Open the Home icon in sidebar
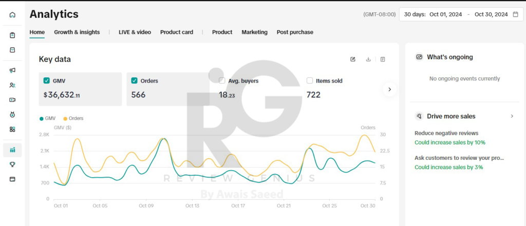Image resolution: width=526 pixels, height=226 pixels. [x=12, y=15]
